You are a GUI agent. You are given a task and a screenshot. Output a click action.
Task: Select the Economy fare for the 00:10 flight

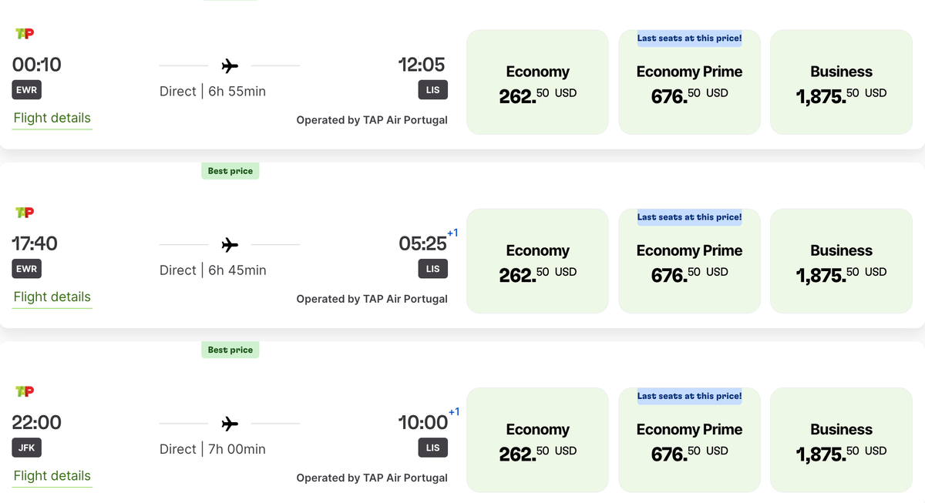pyautogui.click(x=536, y=82)
